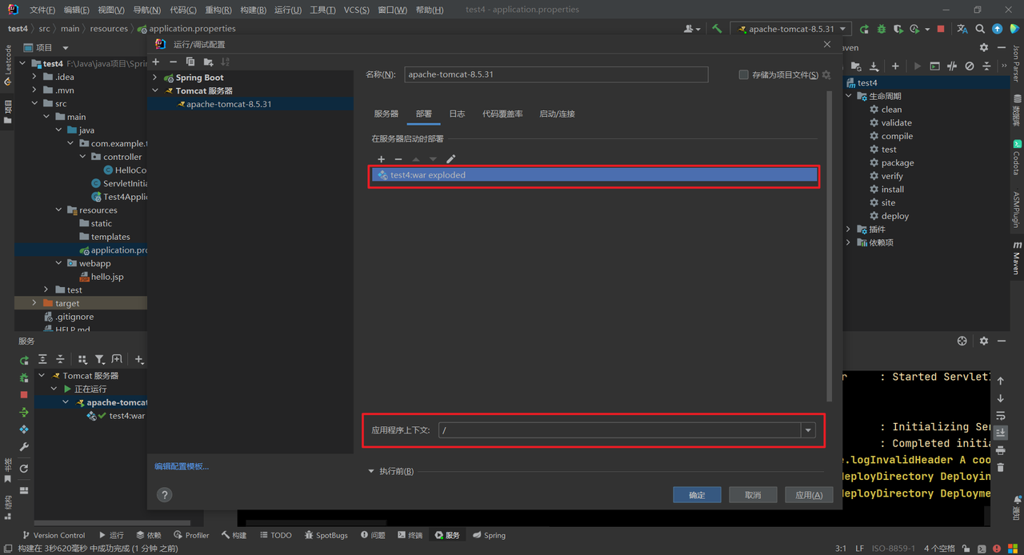Toggle Maven skip tests mode
The image size is (1024, 555).
[x=969, y=66]
